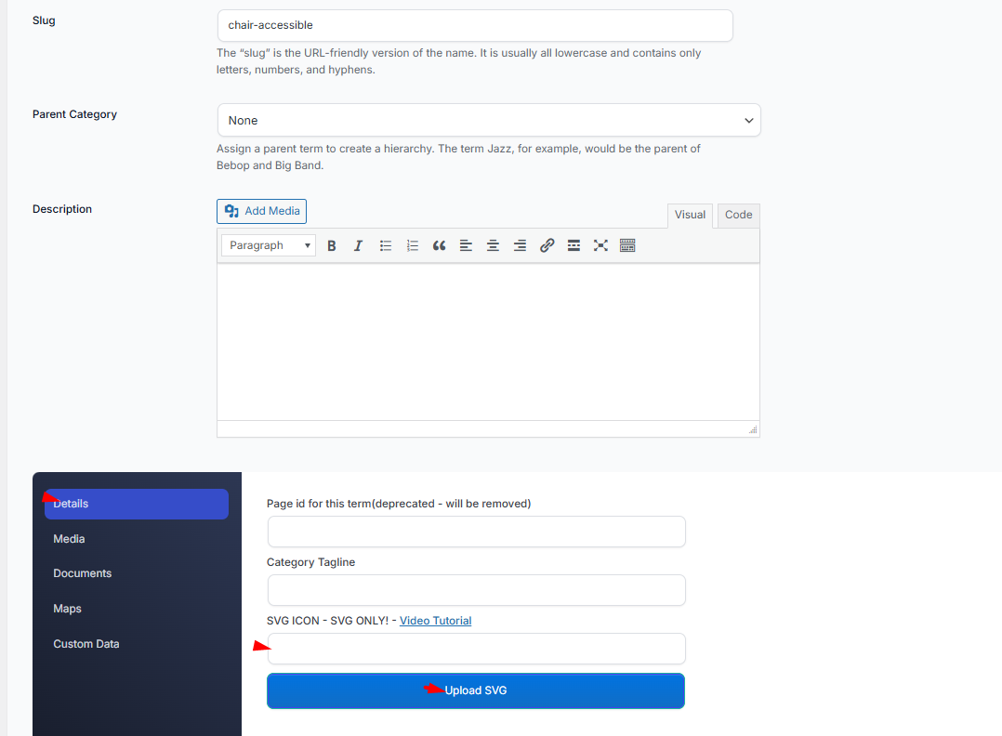Open the Video Tutorial link
Screen dimensions: 1002x736
click(x=435, y=621)
